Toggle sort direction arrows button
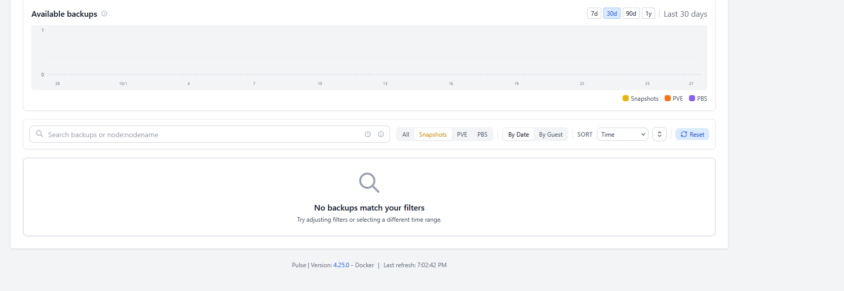 pos(659,134)
